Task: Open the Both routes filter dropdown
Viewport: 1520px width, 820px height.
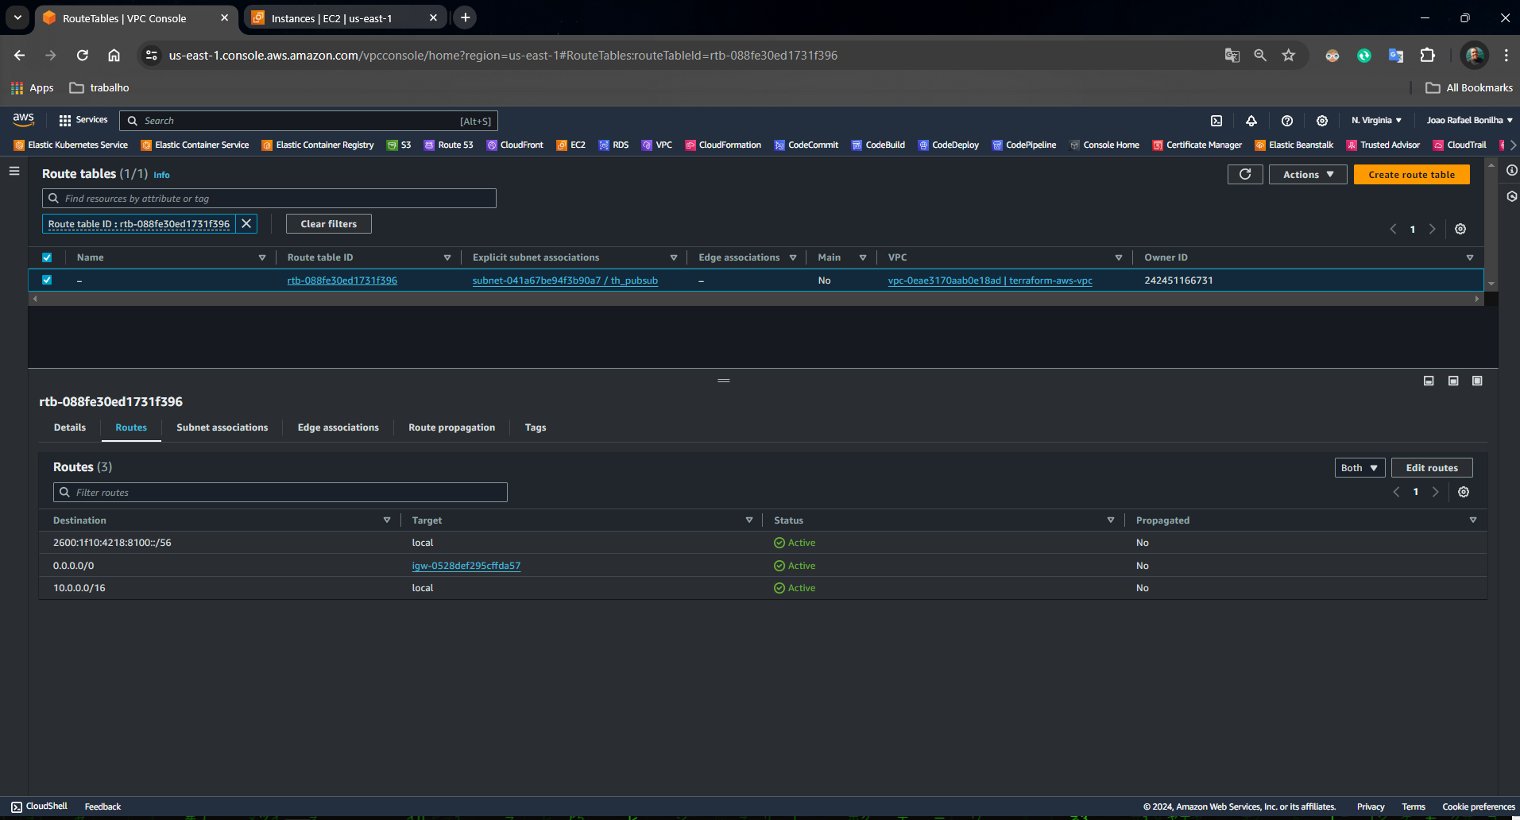Action: [x=1359, y=468]
